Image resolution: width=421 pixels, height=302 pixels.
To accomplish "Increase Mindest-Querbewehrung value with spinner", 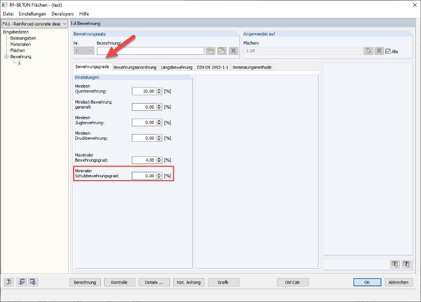I will 159,90.
